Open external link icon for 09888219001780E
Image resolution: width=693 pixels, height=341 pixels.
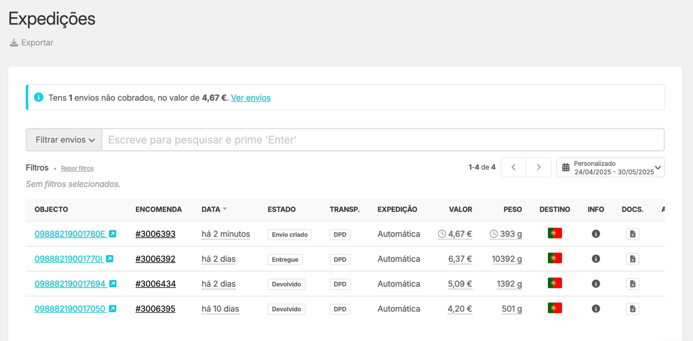click(113, 234)
